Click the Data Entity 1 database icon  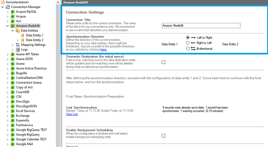[x=22, y=35]
